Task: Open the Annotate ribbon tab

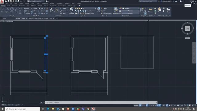Action: click(14, 6)
